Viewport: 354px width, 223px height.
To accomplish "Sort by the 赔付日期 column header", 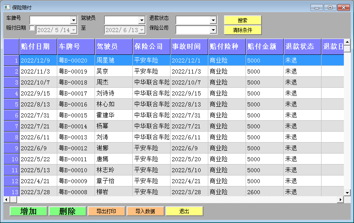I will [38, 47].
